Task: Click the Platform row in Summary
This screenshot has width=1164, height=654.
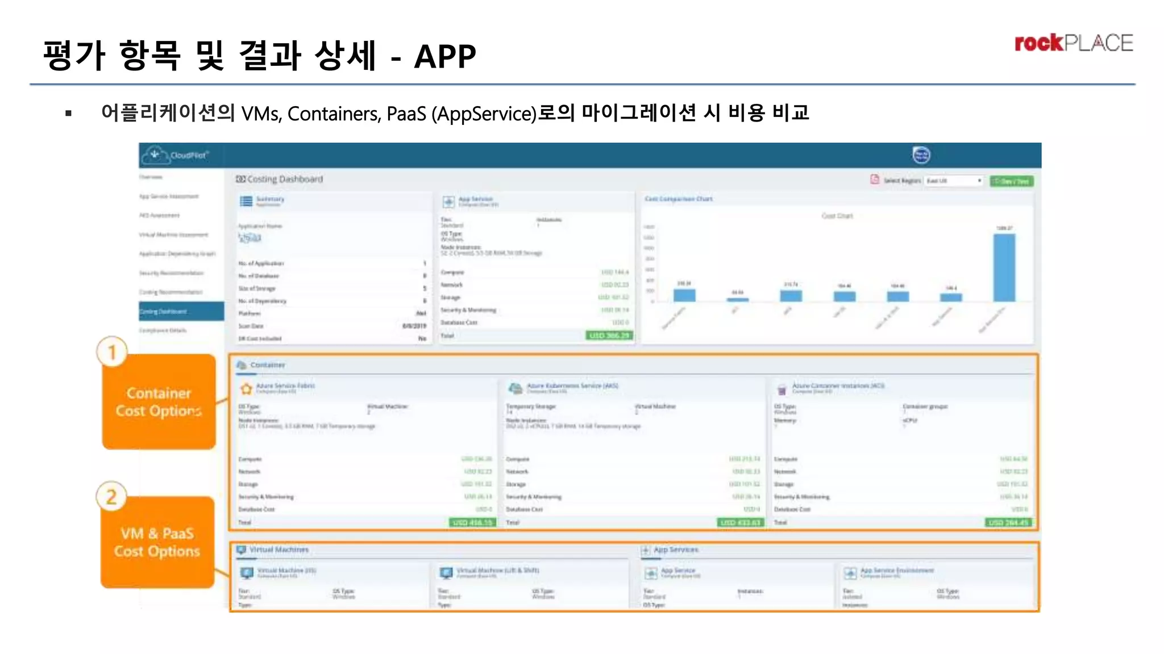Action: tap(332, 313)
